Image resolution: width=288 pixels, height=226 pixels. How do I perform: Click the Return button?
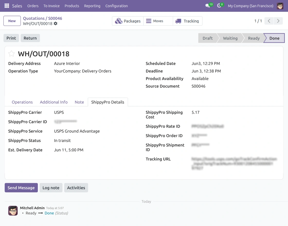pos(30,38)
